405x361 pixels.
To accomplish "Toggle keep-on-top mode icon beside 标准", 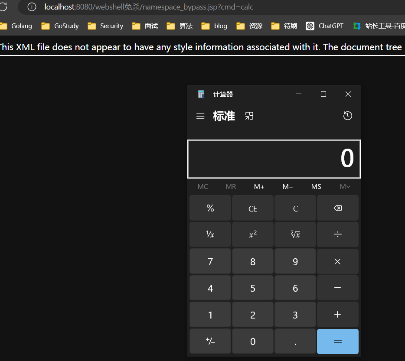I will pos(249,116).
